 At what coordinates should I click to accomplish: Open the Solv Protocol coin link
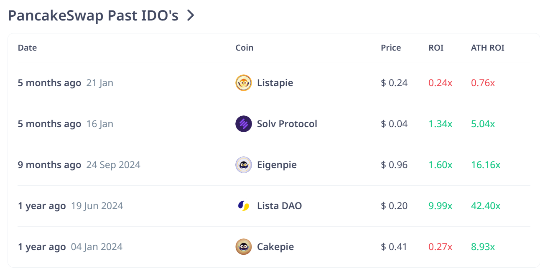(287, 124)
